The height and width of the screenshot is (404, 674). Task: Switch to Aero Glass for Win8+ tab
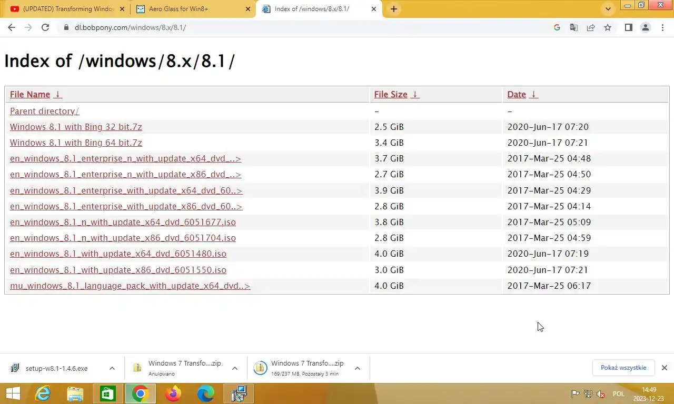pyautogui.click(x=193, y=9)
